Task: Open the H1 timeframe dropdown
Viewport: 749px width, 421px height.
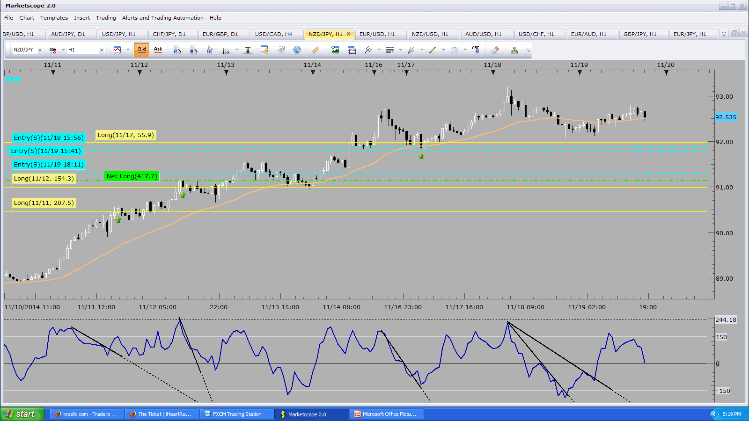Action: pyautogui.click(x=102, y=50)
